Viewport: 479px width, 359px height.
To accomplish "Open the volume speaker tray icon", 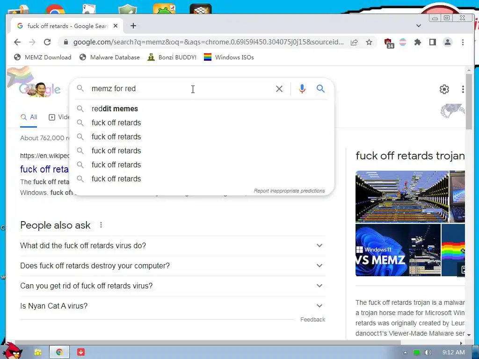I will point(428,352).
